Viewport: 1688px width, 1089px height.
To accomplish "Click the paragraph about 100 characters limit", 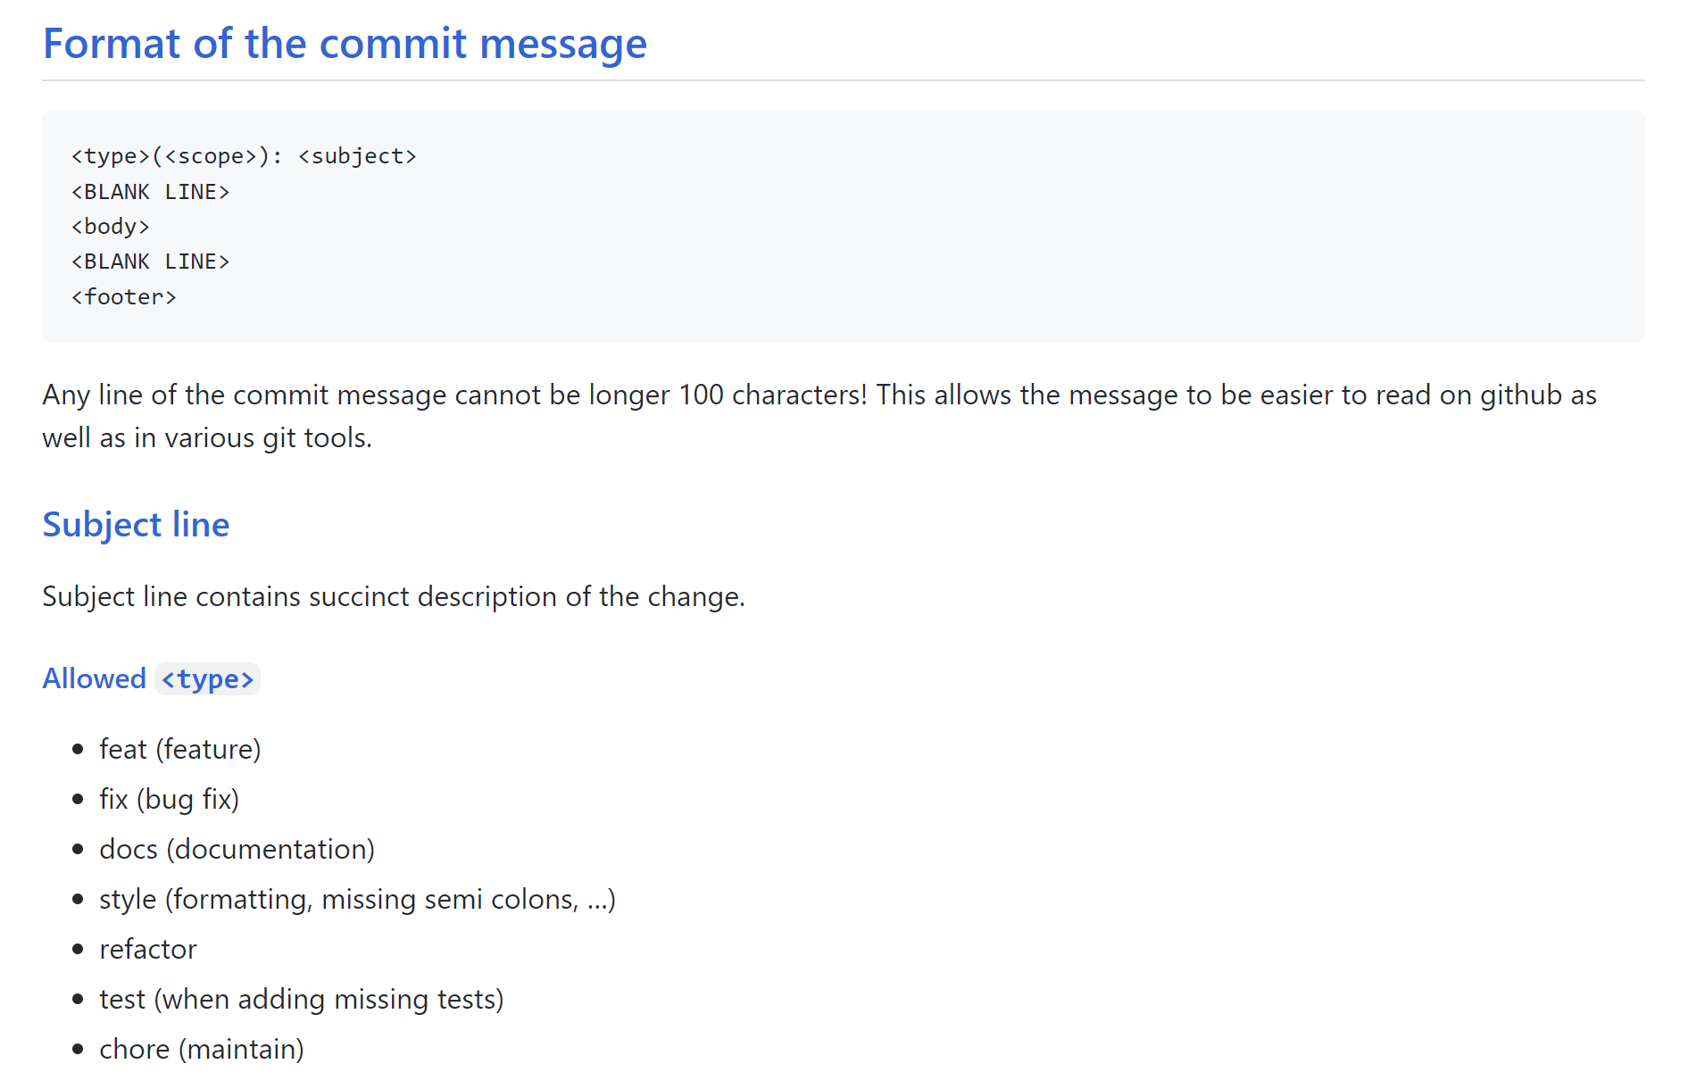I will tap(819, 417).
